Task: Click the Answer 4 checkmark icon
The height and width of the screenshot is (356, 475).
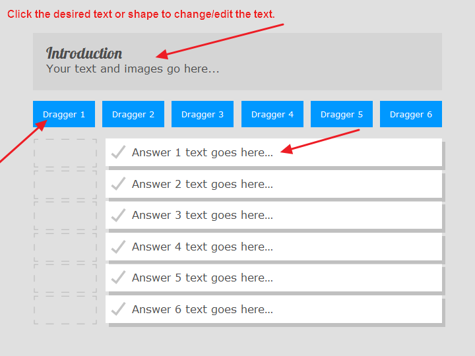Action: [x=118, y=247]
